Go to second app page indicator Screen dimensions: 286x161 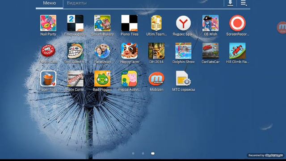(143, 153)
